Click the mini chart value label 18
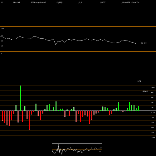156x156 pixels. coord(100,148)
